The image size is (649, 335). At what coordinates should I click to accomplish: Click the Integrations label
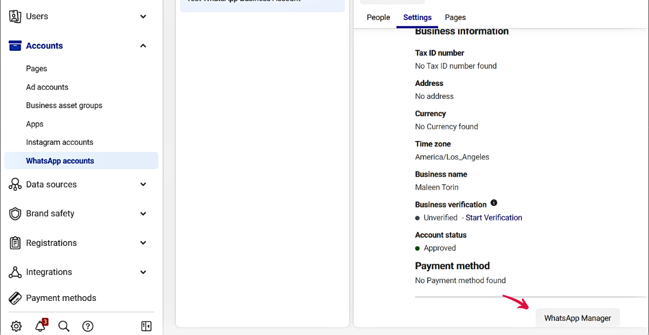coord(49,272)
